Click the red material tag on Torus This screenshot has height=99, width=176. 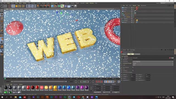click(x=137, y=9)
